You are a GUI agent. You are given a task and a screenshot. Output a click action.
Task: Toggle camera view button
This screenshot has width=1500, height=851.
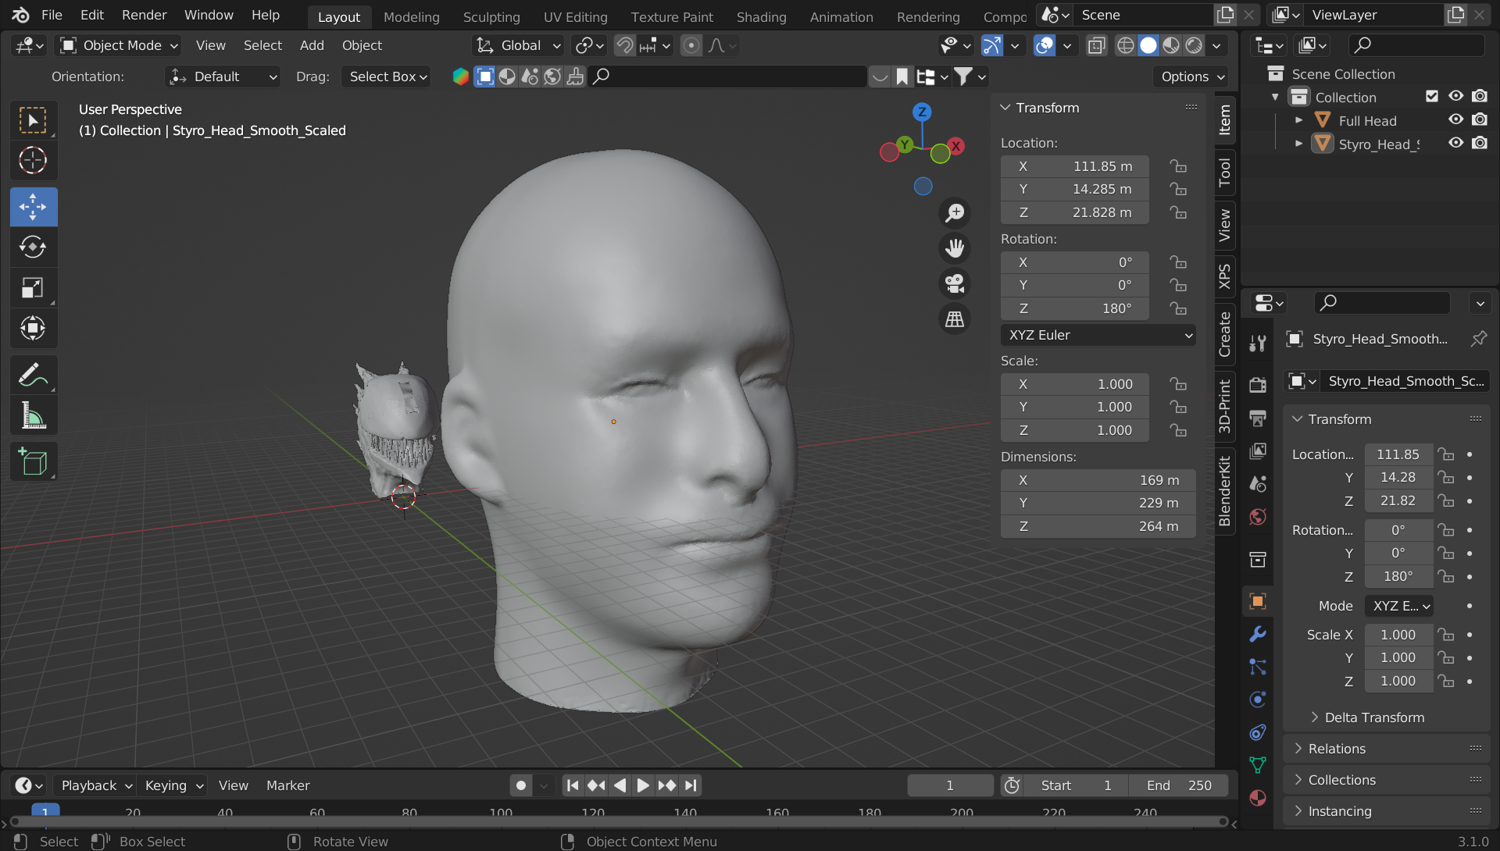(x=955, y=283)
